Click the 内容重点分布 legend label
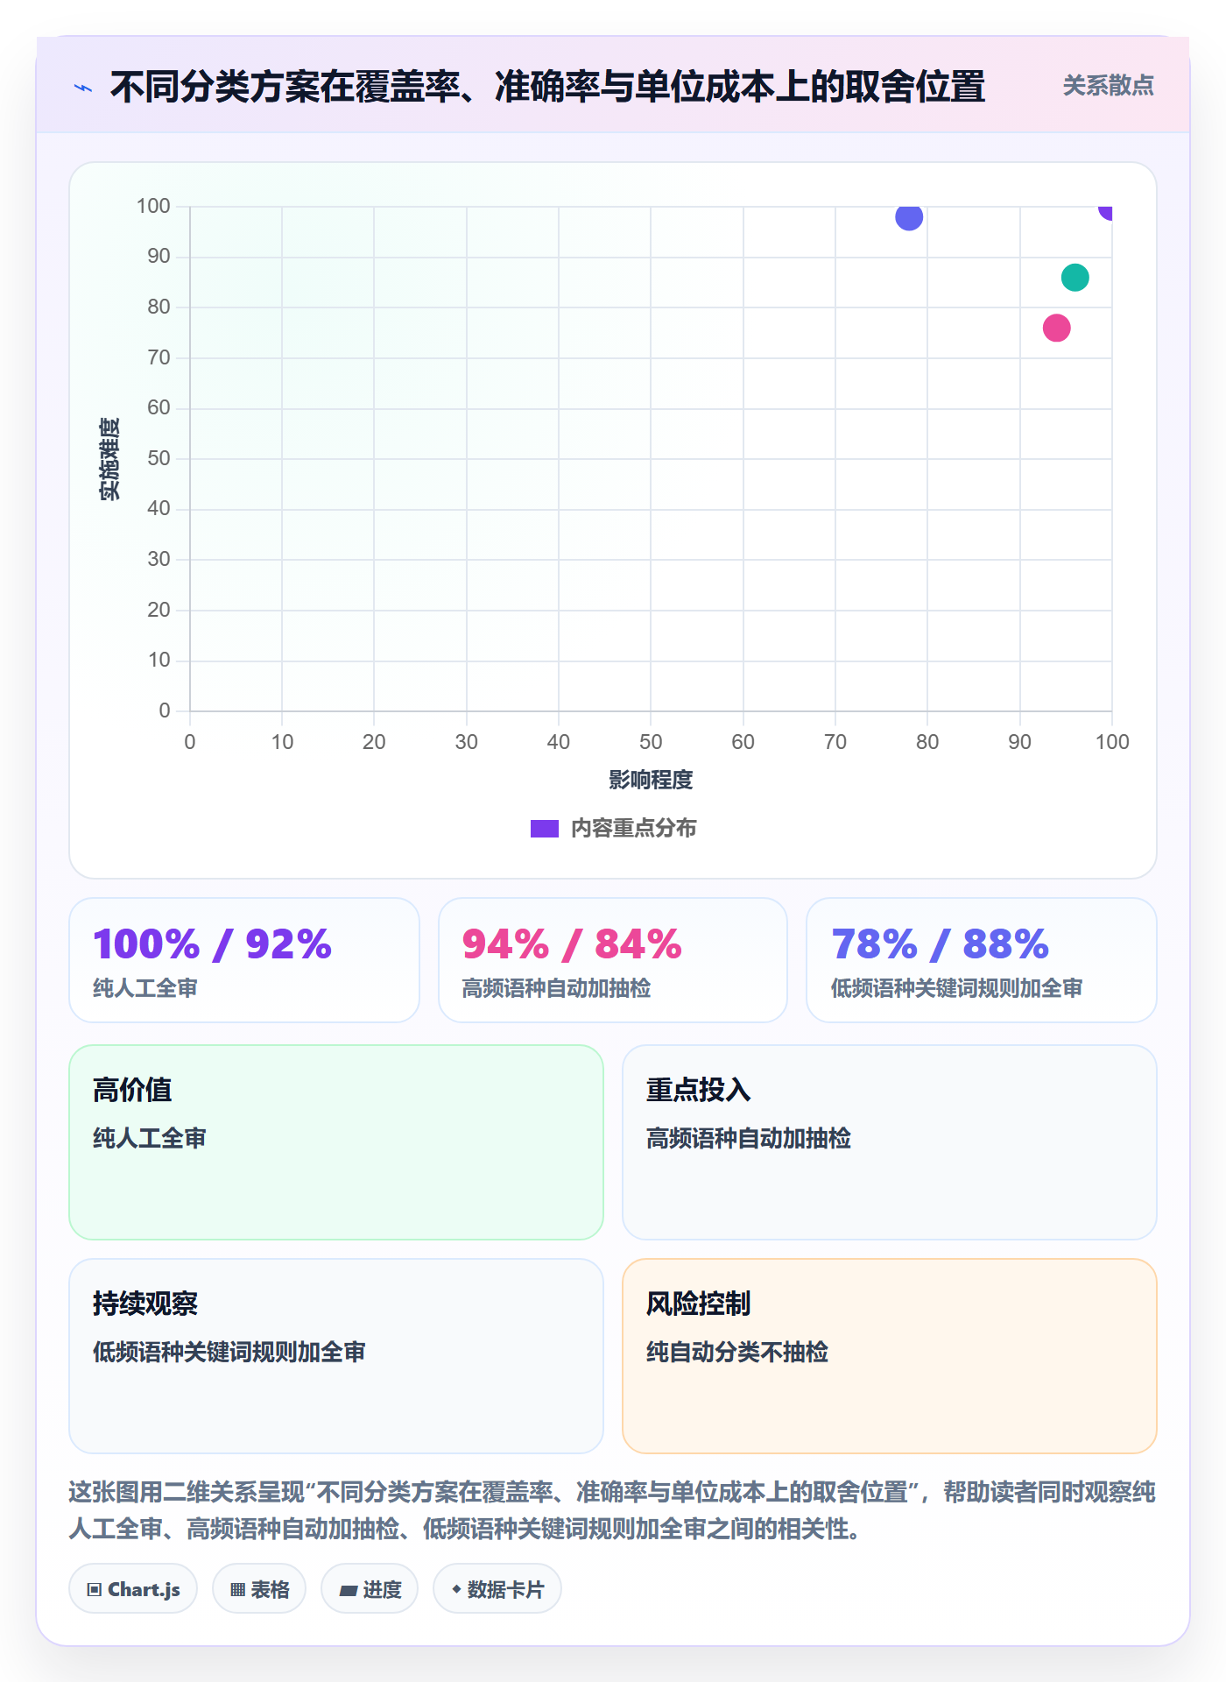 pos(633,829)
